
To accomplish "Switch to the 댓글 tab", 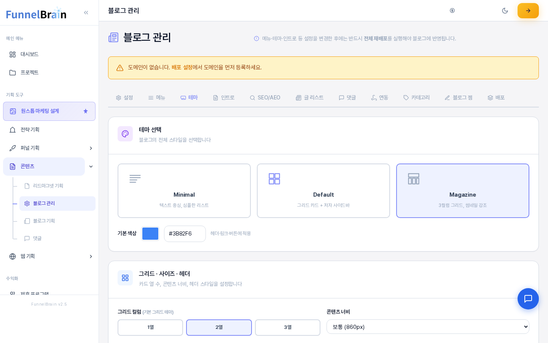I will 347,98.
